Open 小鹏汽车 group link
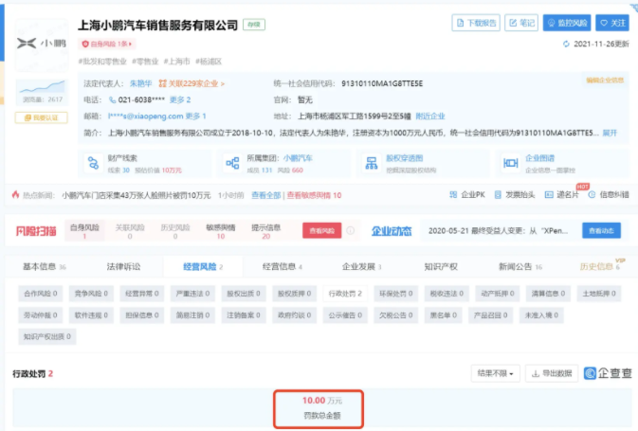Image resolution: width=638 pixels, height=431 pixels. pos(298,158)
